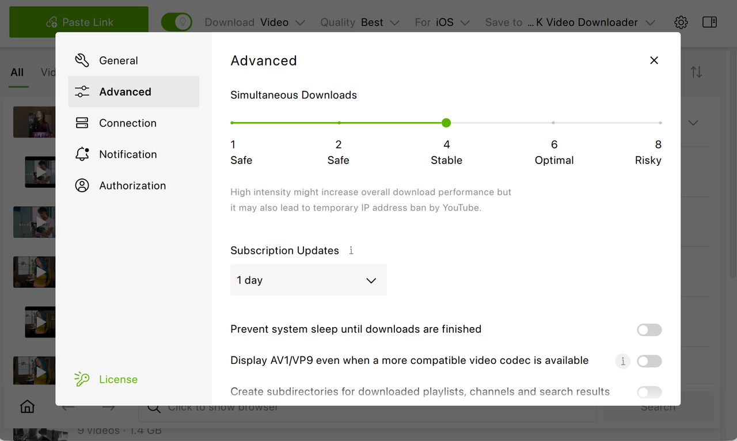The width and height of the screenshot is (737, 441).
Task: Show info for AV1/VP9 codec option
Action: tap(622, 361)
